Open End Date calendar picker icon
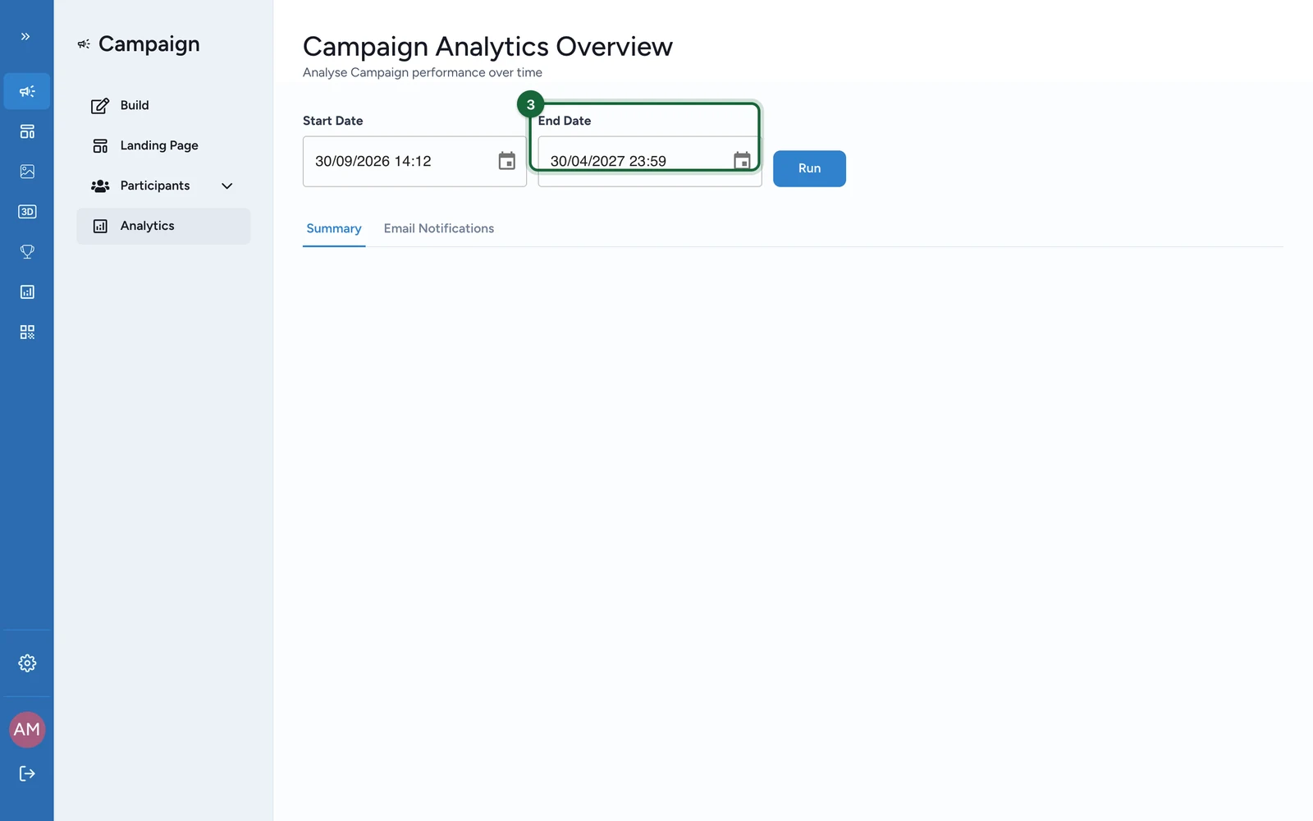Image resolution: width=1313 pixels, height=821 pixels. 742,161
